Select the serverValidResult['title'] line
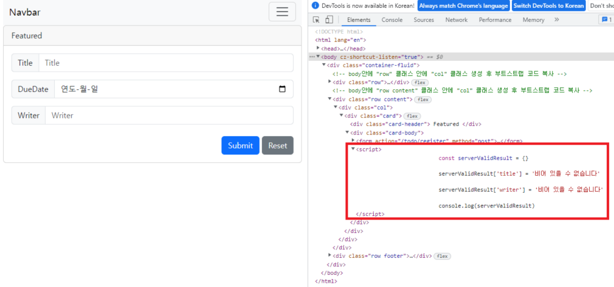Image resolution: width=614 pixels, height=287 pixels. pos(520,174)
